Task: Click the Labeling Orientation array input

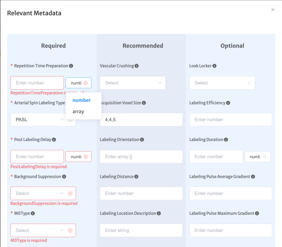Action: [141, 157]
